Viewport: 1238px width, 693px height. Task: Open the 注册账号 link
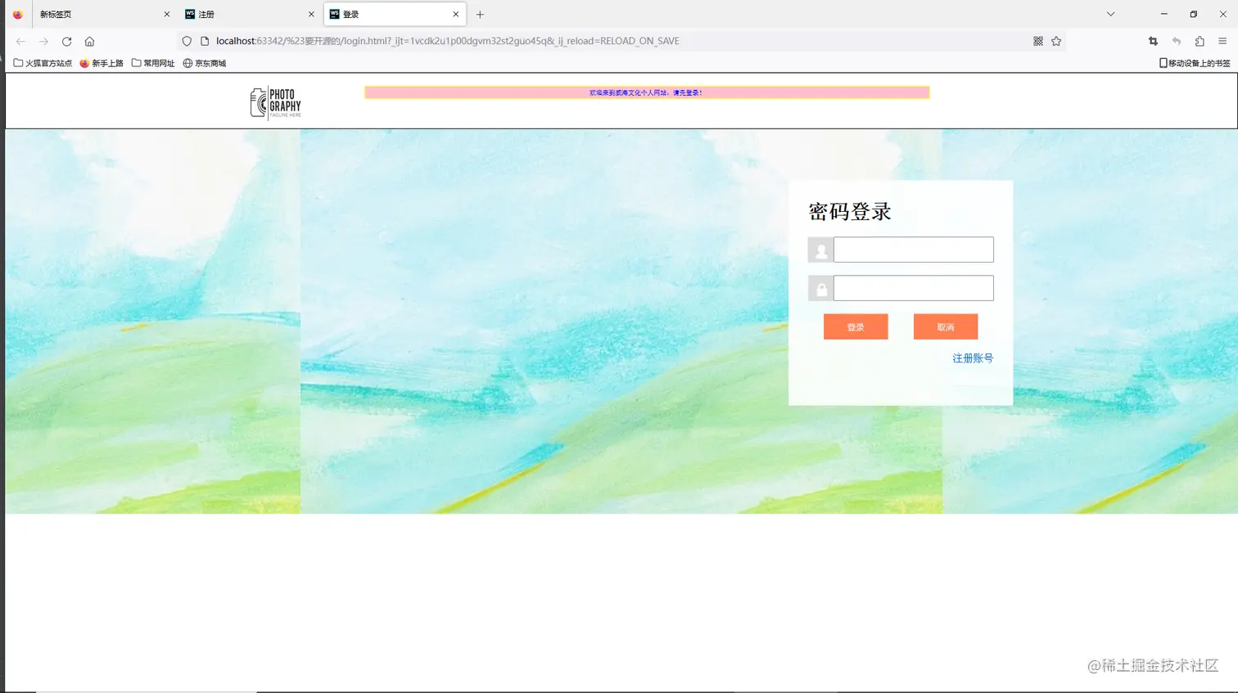pos(973,358)
